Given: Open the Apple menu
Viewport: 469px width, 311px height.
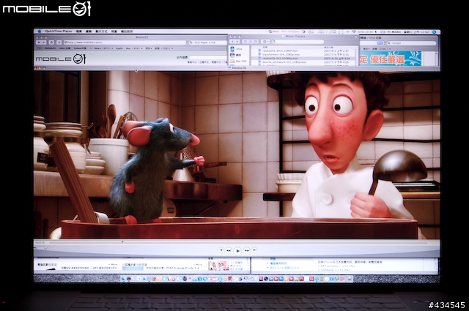Looking at the screenshot, I should click(39, 31).
